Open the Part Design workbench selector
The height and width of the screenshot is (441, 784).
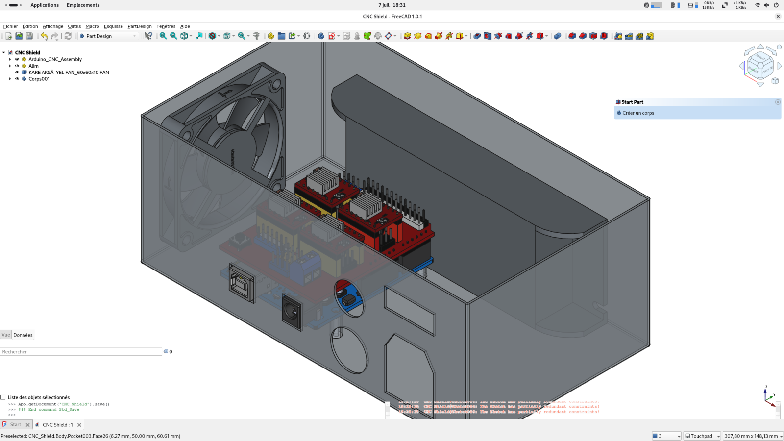(x=108, y=36)
